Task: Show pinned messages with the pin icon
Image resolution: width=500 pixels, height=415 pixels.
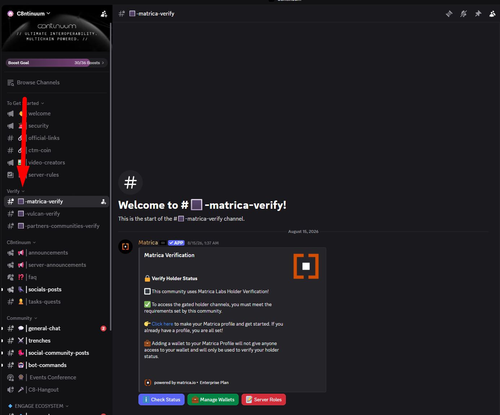Action: point(478,14)
